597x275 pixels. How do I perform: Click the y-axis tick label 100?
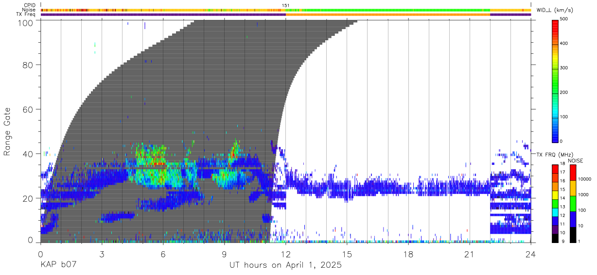pos(25,22)
